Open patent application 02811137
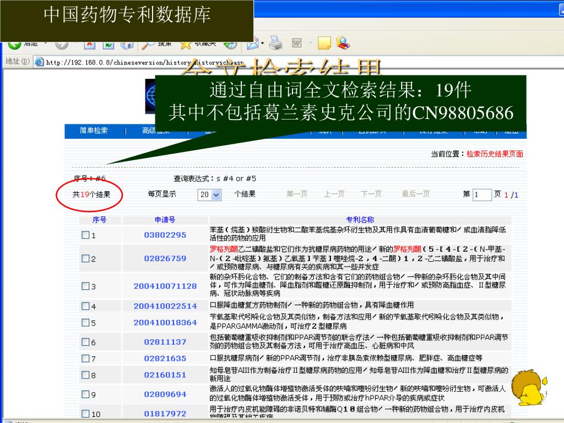 coord(165,341)
